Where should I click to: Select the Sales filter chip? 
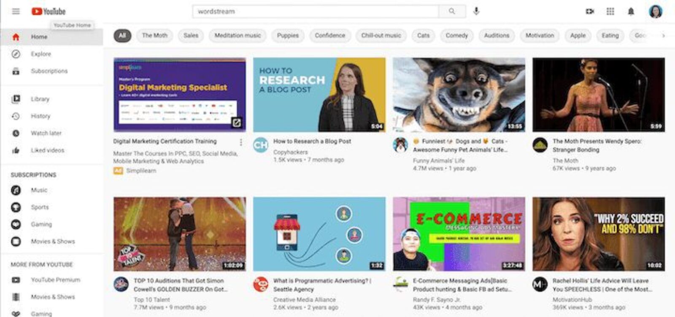[x=191, y=35]
